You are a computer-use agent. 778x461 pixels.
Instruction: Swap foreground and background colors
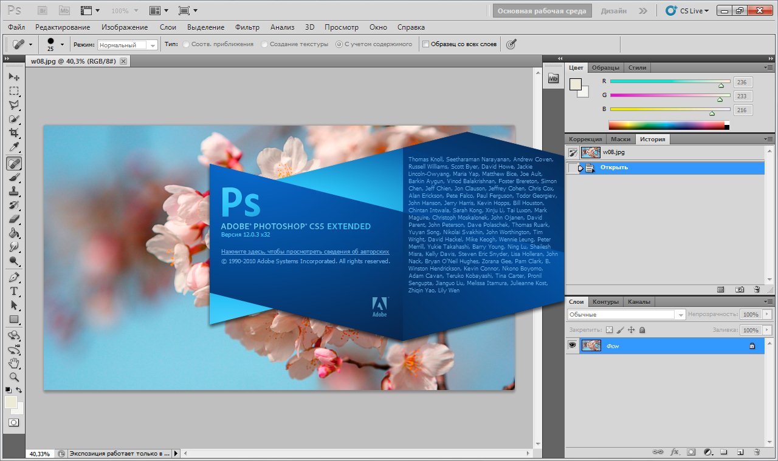[19, 390]
